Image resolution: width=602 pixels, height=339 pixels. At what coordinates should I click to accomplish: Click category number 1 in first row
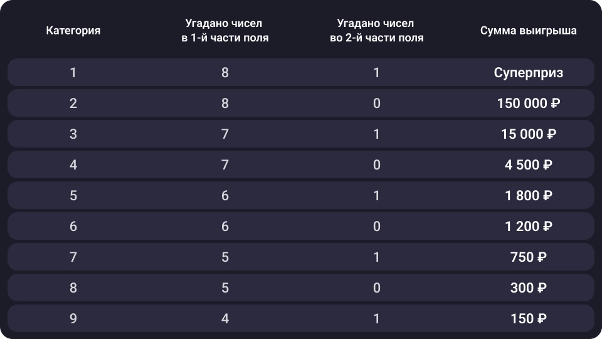(x=73, y=73)
